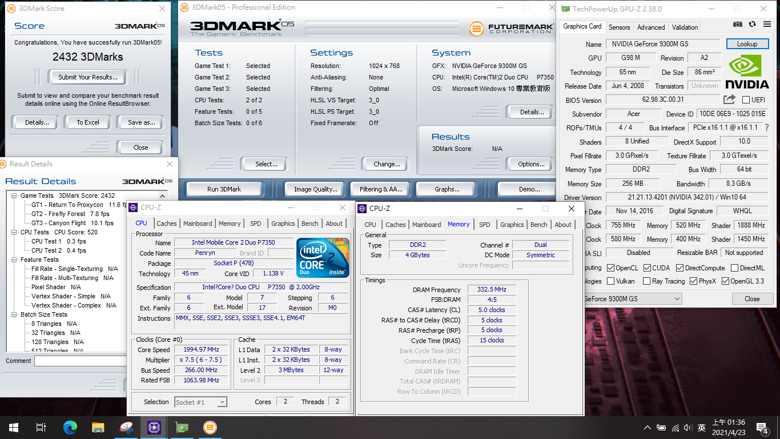Switch to the Advanced tab in GPU-Z

click(651, 27)
